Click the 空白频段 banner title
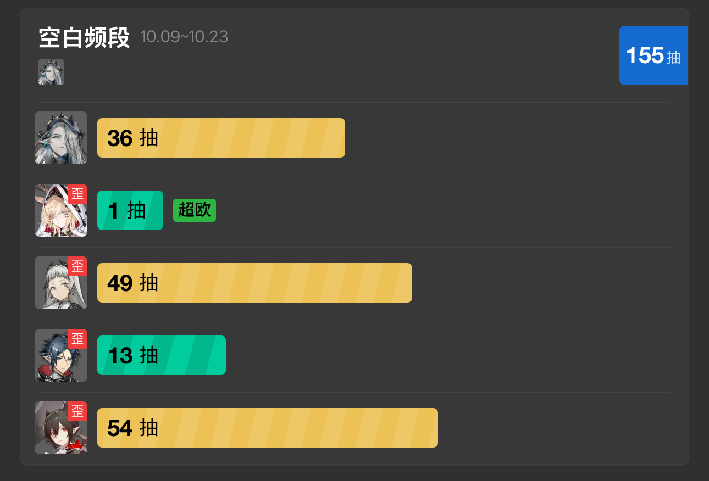The image size is (709, 481). [x=84, y=38]
